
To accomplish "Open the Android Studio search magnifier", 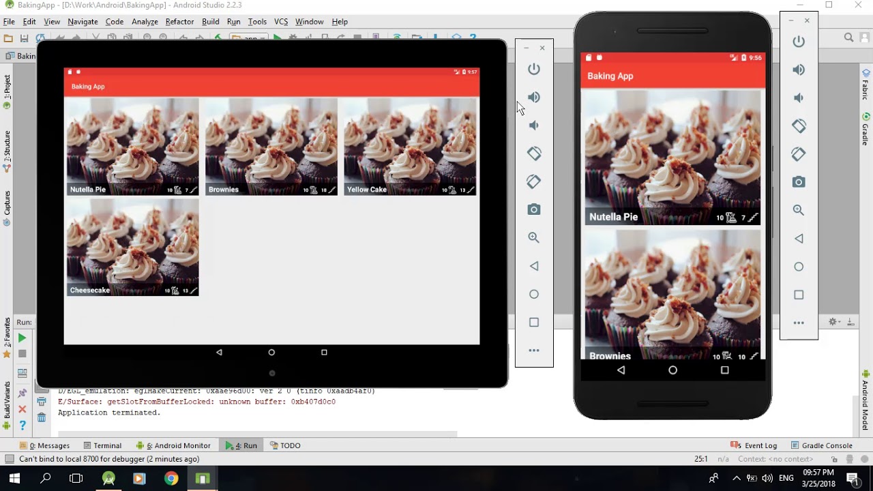I will (x=849, y=38).
